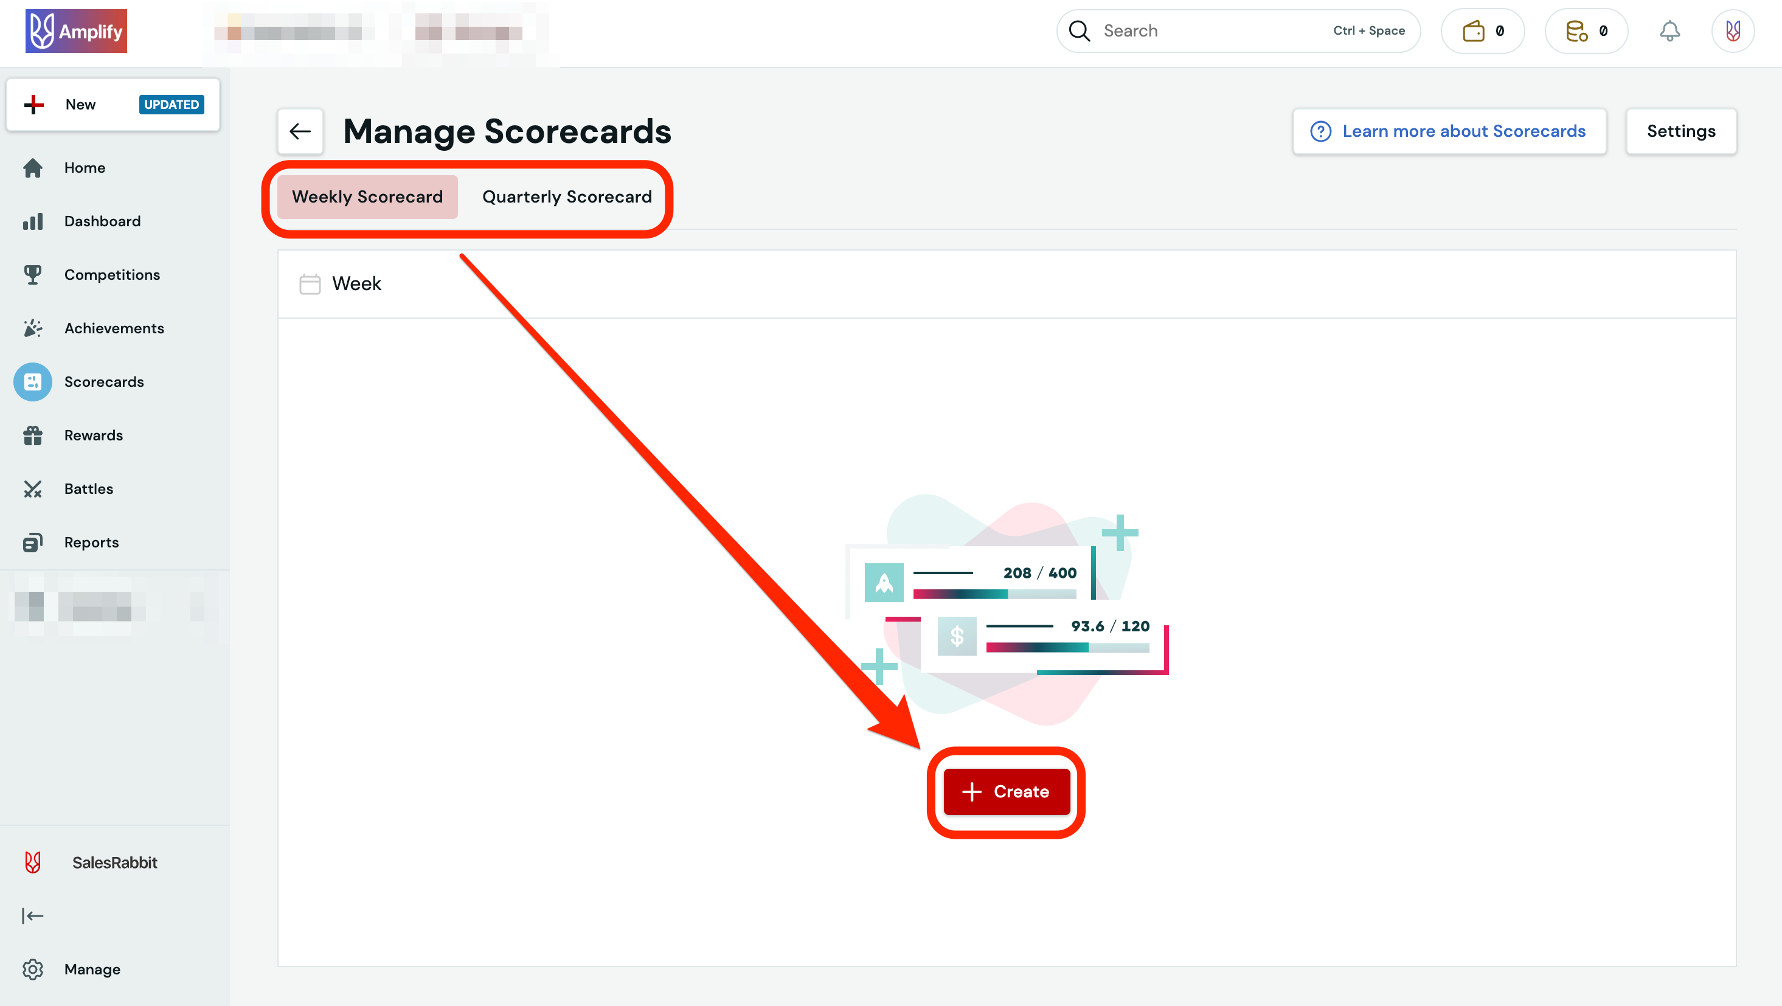The width and height of the screenshot is (1782, 1006).
Task: Click the notification bell
Action: coord(1670,30)
